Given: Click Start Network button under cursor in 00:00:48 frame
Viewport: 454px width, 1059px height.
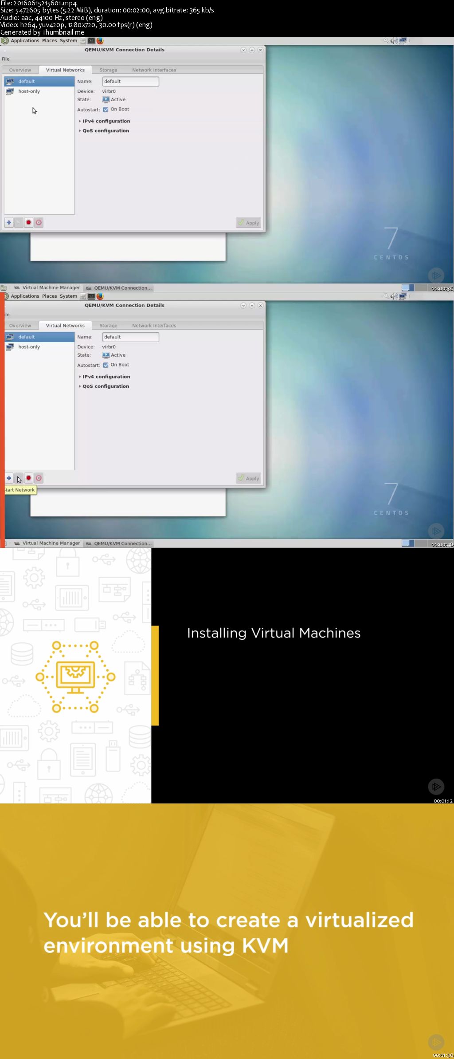Looking at the screenshot, I should click(x=19, y=478).
